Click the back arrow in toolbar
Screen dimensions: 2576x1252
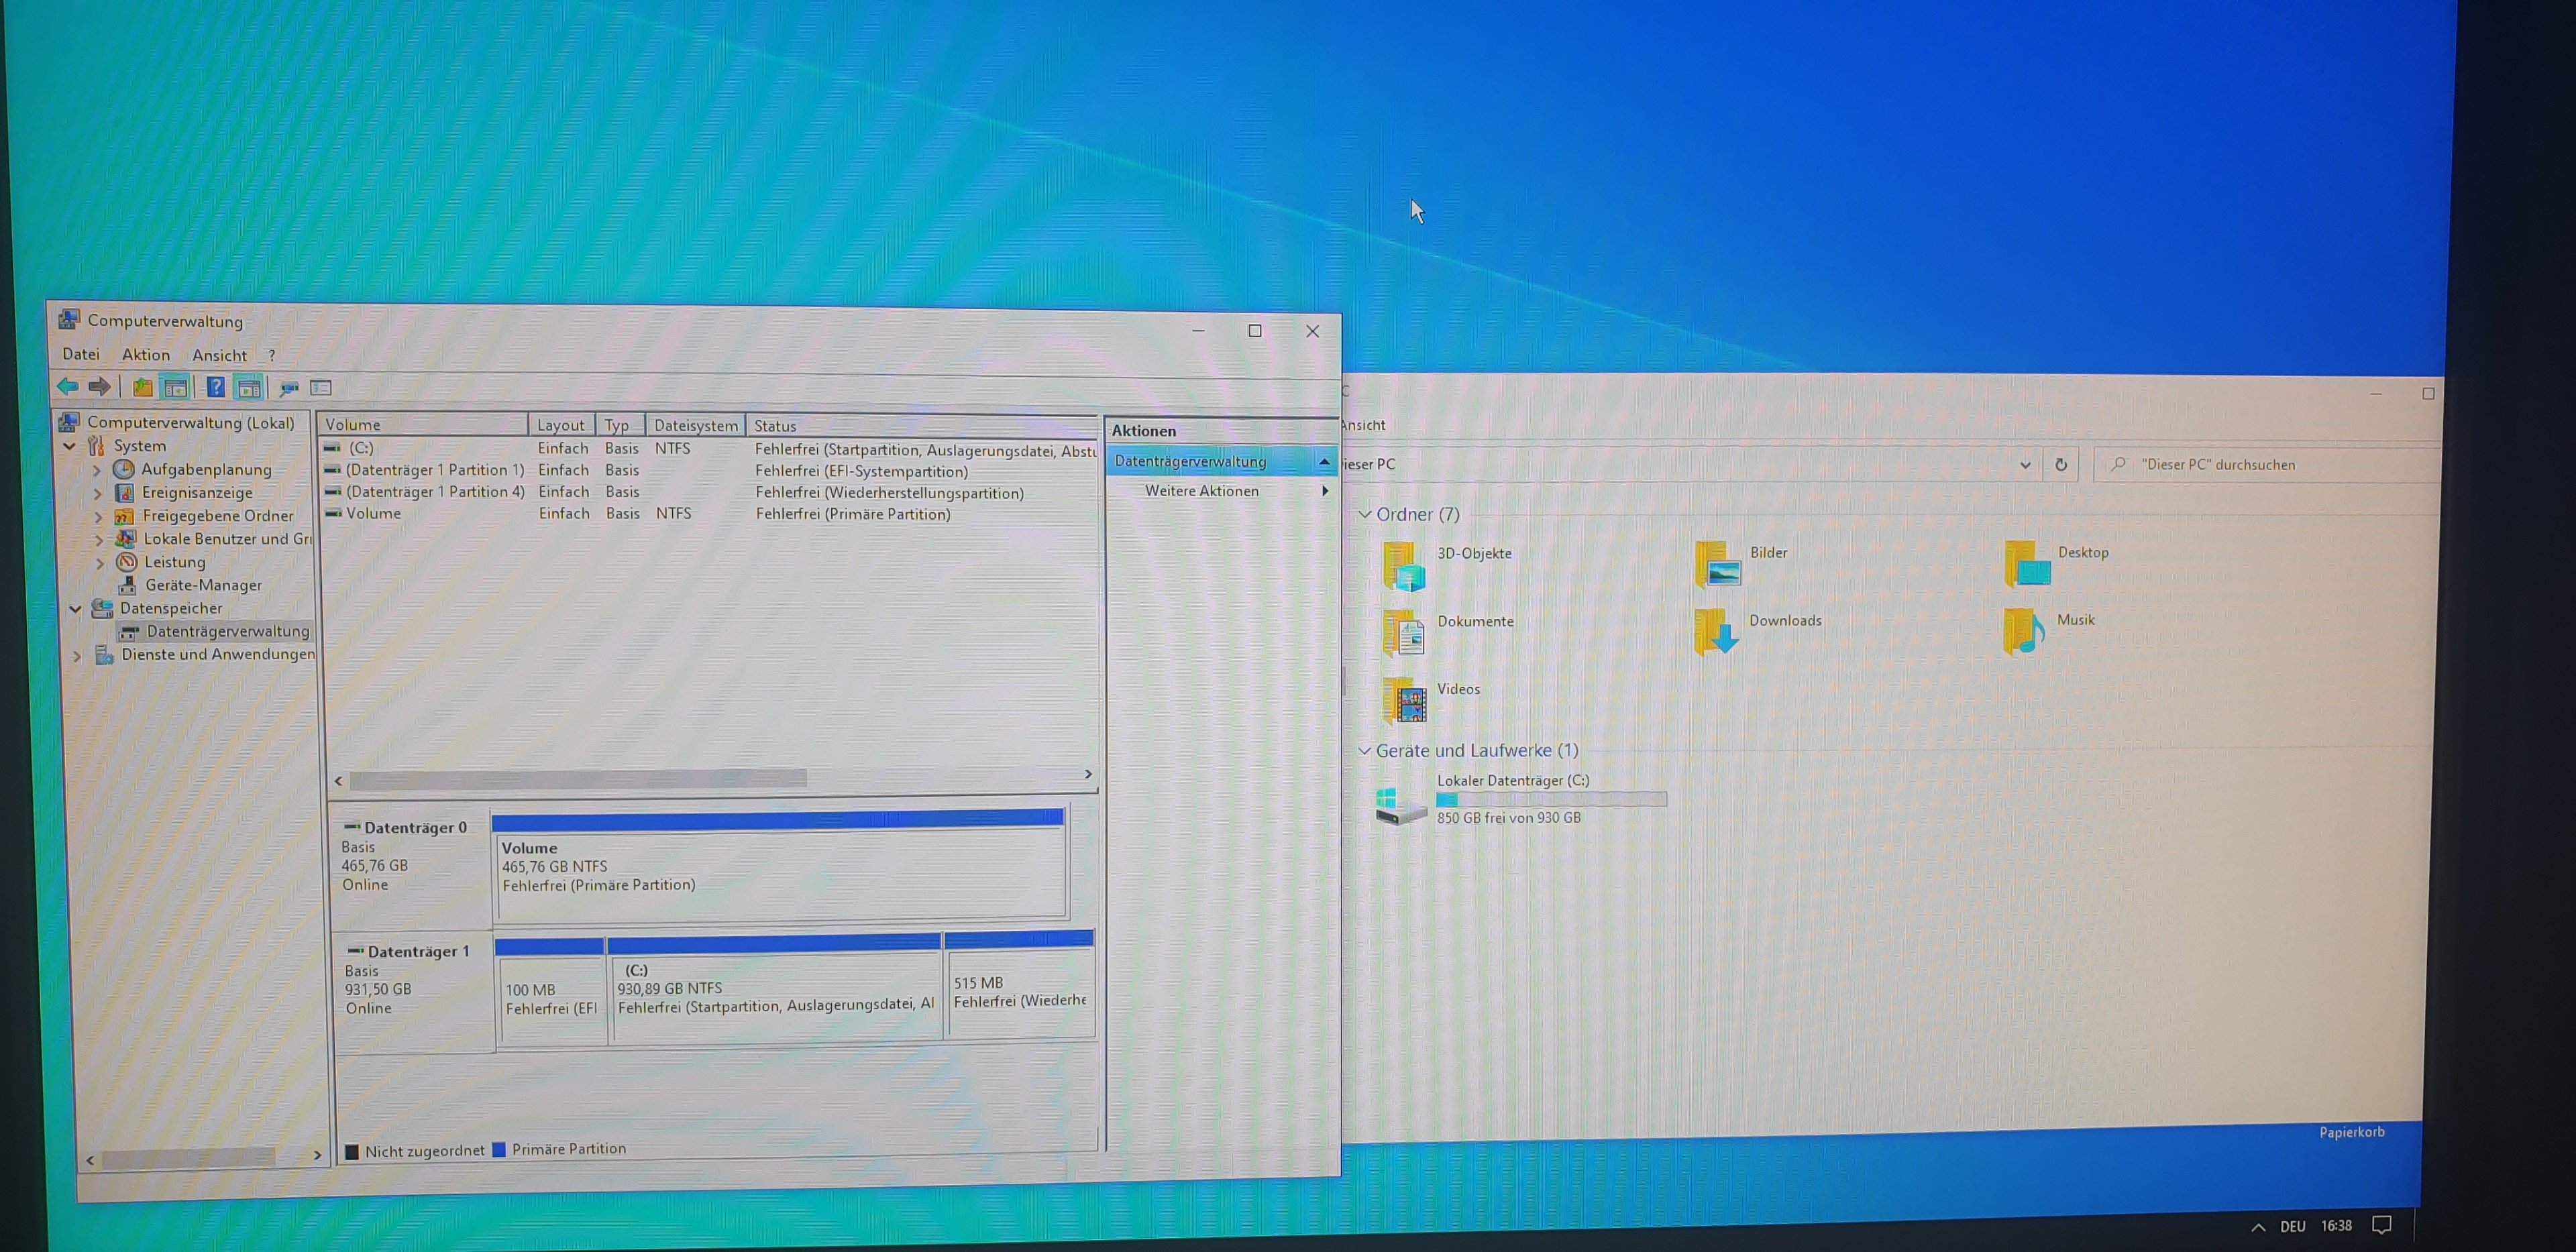[x=68, y=386]
